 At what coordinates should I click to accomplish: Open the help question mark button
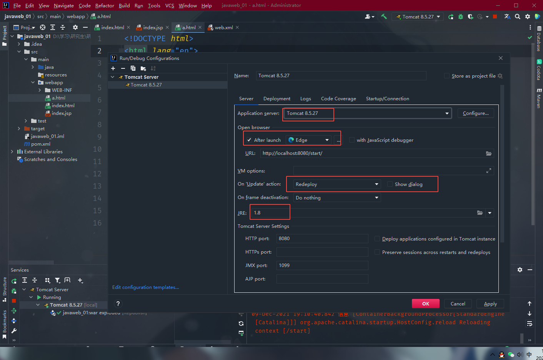coord(118,304)
